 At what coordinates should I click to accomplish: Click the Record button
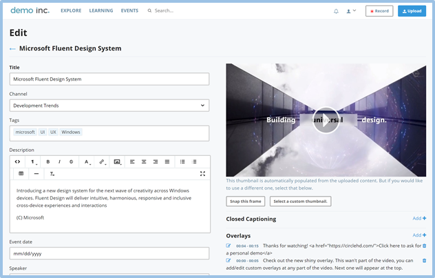[x=379, y=11]
